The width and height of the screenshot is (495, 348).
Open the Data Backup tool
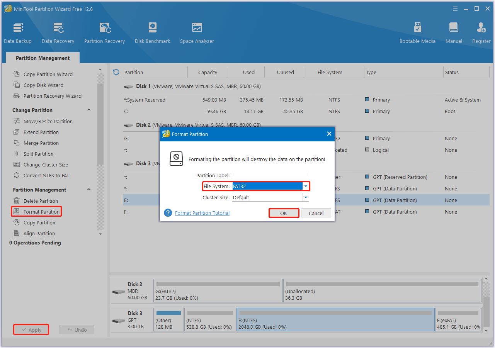[18, 33]
